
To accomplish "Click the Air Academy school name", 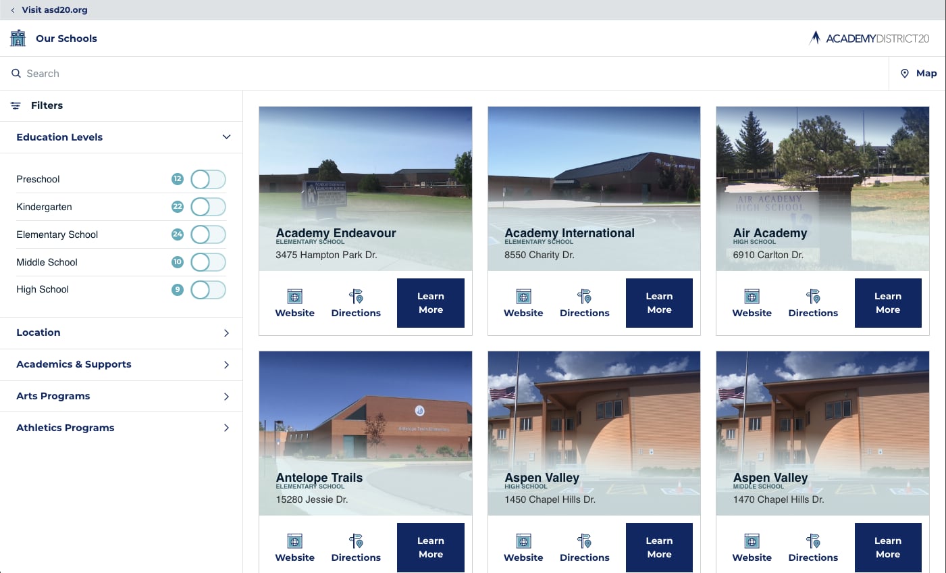I will pos(770,233).
